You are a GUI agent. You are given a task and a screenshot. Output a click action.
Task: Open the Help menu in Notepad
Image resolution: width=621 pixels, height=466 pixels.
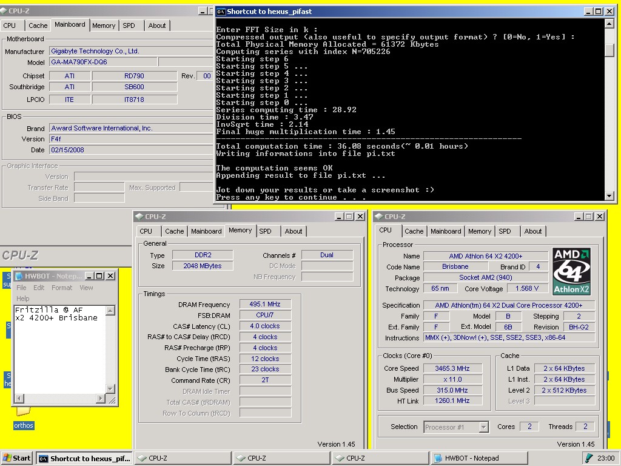pyautogui.click(x=22, y=299)
